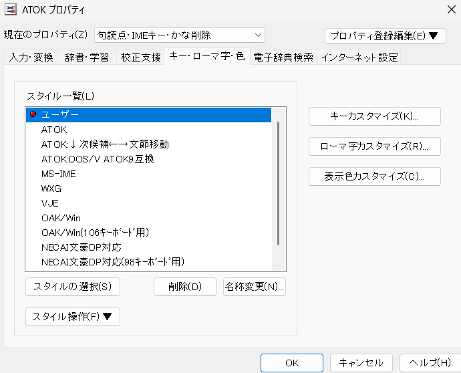Select the OAK/Win style row
This screenshot has height=373, width=461.
tap(148, 218)
